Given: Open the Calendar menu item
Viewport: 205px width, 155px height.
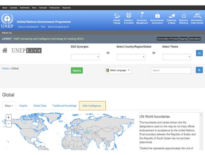Looking at the screenshot, I should 13,8.
